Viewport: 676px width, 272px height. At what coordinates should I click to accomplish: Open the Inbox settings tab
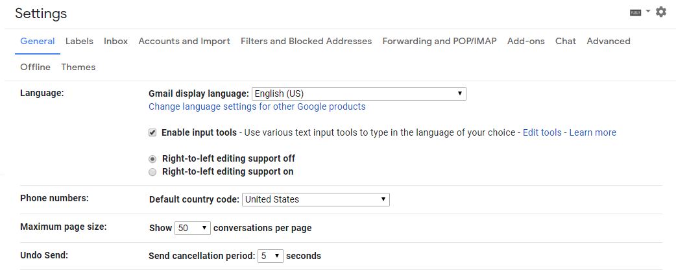click(x=115, y=41)
